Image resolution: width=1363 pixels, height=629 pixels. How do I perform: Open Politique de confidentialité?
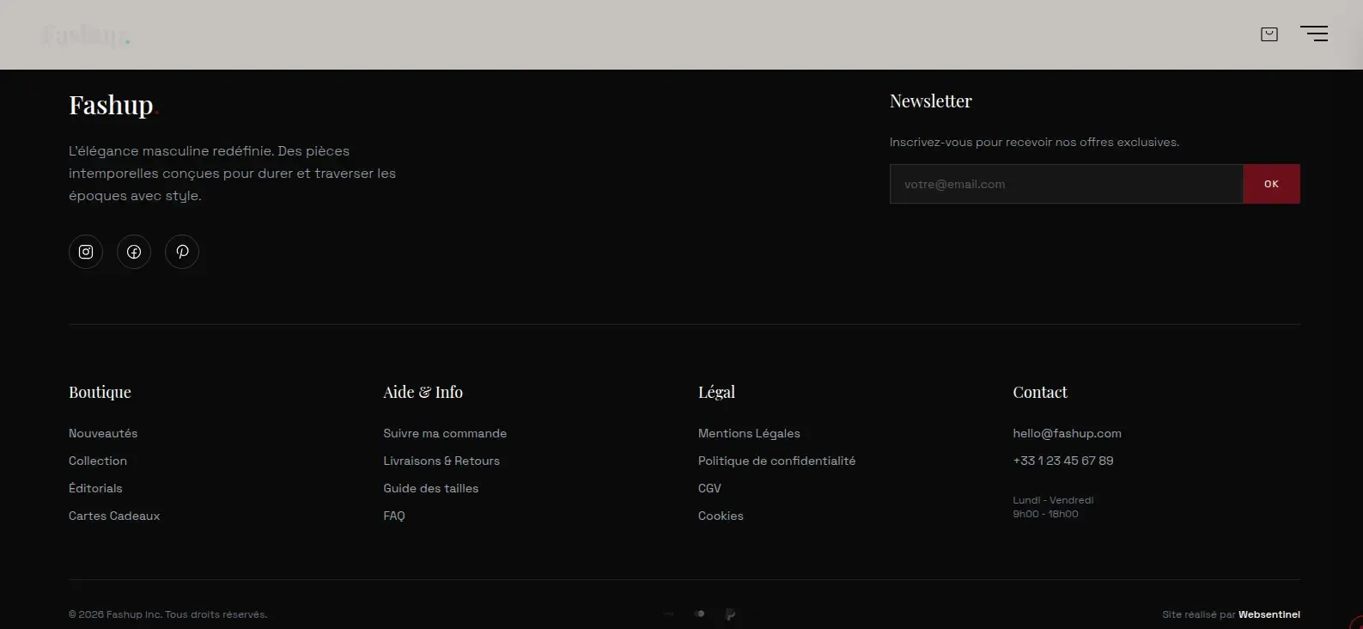point(776,461)
